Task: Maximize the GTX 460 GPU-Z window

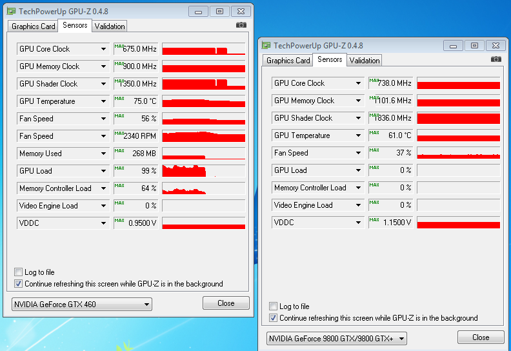Action: click(x=219, y=12)
